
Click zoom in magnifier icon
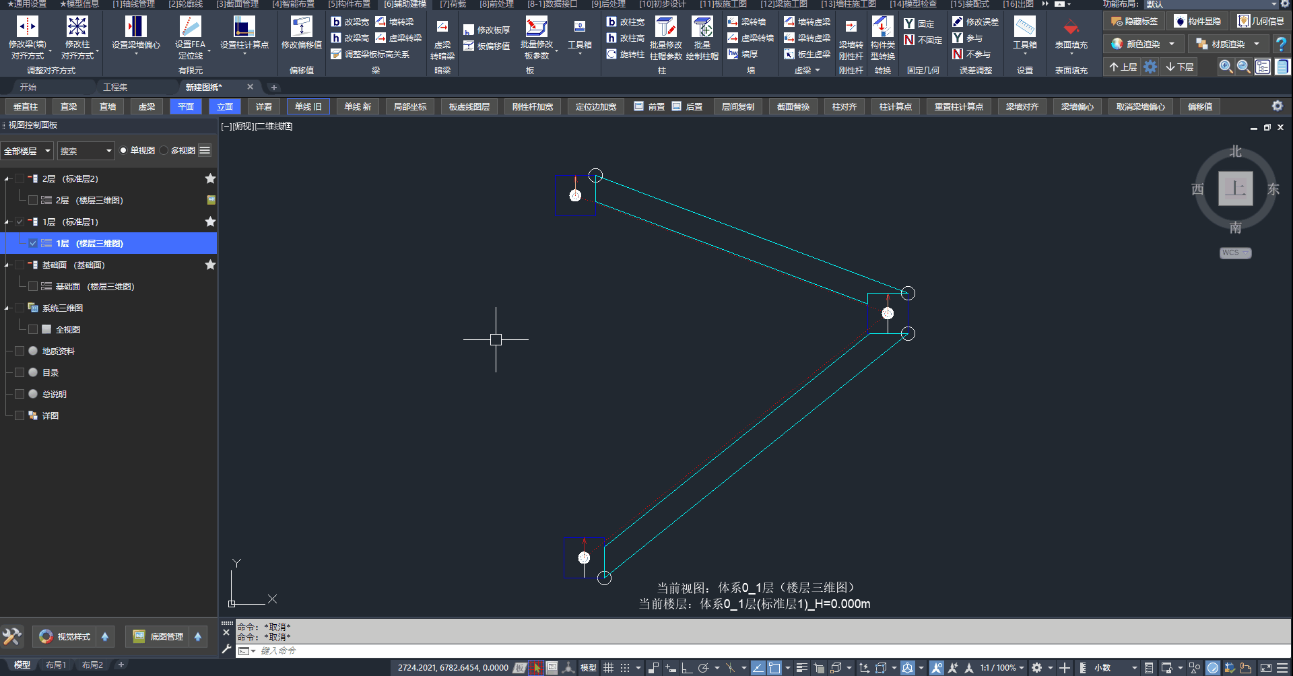click(1226, 67)
